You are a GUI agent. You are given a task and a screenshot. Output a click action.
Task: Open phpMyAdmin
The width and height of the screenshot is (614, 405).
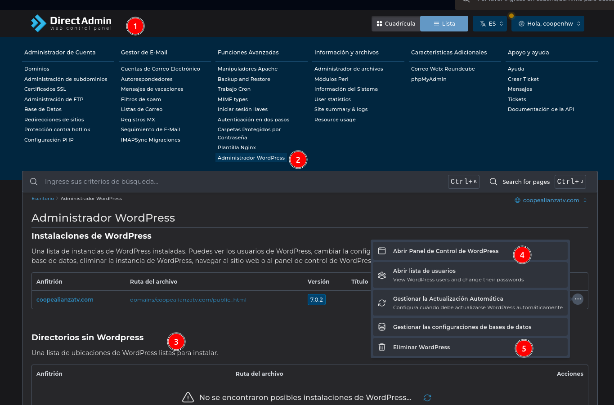point(429,79)
